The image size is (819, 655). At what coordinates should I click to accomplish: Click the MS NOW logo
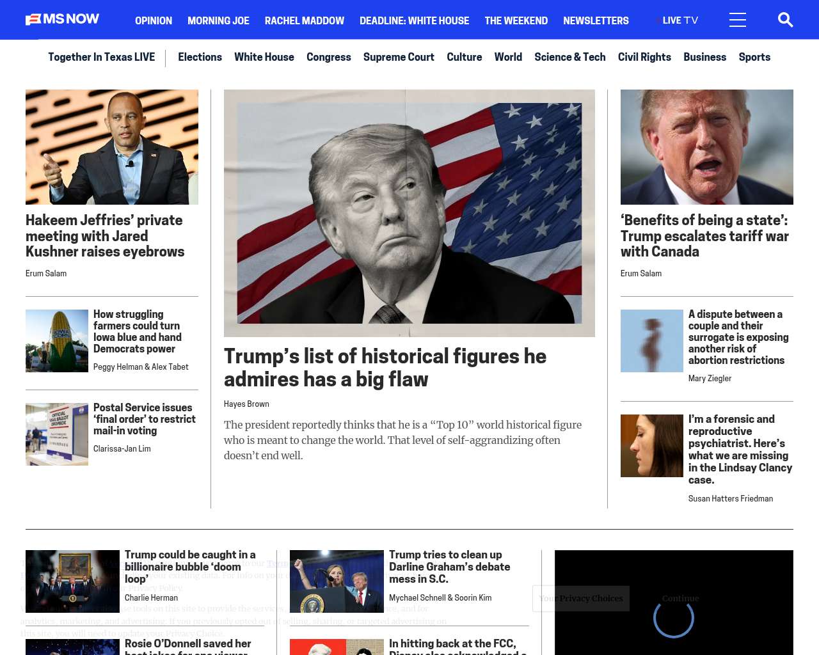(62, 19)
